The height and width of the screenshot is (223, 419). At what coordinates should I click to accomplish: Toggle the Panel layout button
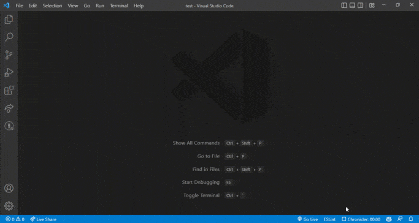point(353,6)
